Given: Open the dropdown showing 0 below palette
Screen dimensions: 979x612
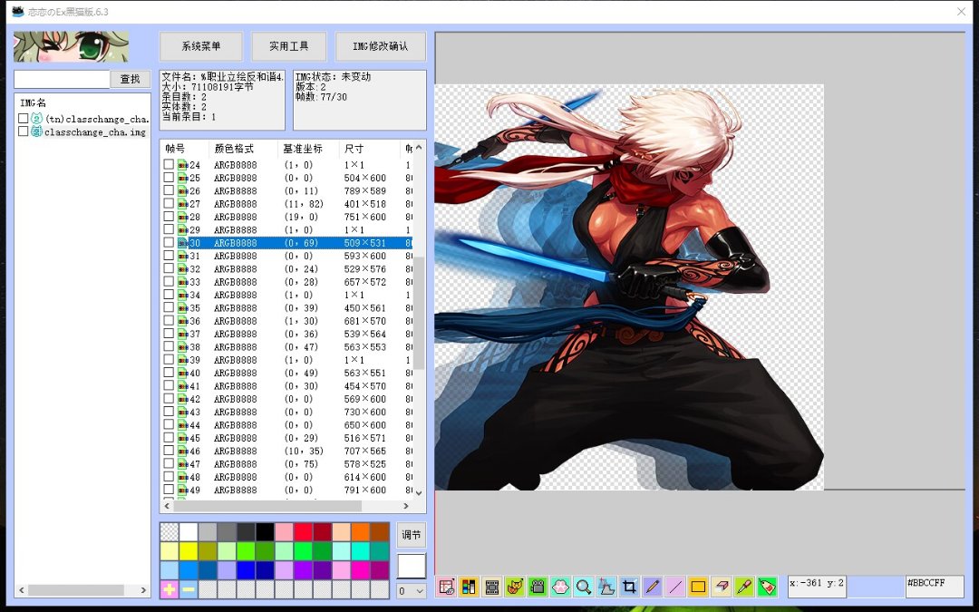Looking at the screenshot, I should tap(411, 591).
